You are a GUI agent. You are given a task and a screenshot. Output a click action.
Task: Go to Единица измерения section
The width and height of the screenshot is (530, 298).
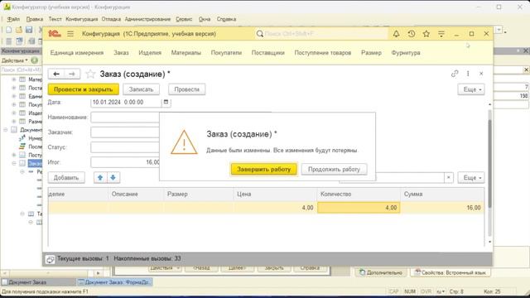pyautogui.click(x=77, y=53)
